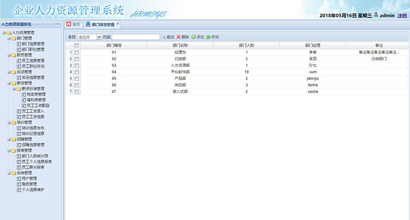The height and width of the screenshot is (220, 410).
Task: Log out via the 注销 link
Action: (402, 16)
